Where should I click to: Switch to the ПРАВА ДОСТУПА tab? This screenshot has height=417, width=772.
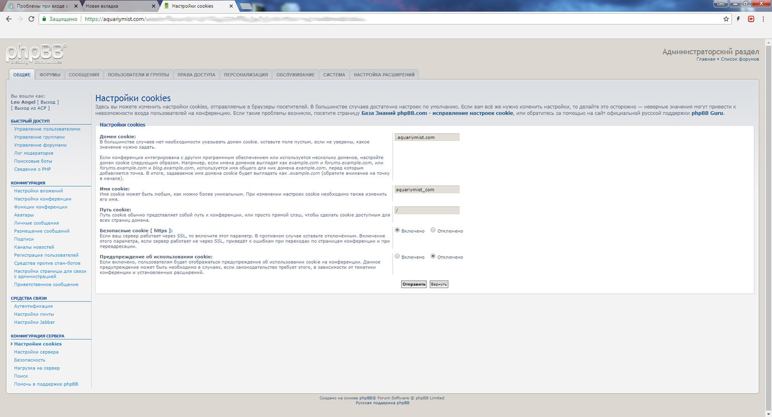(196, 75)
